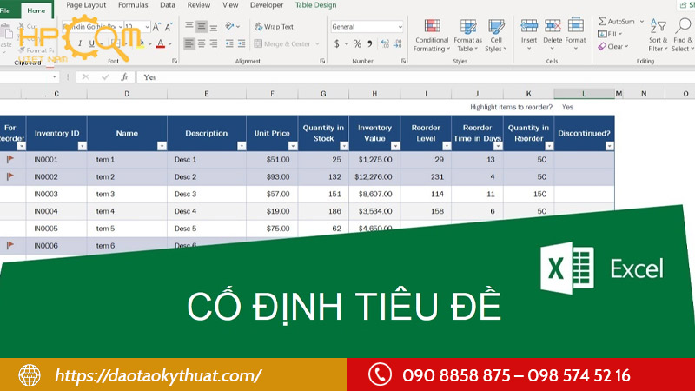
Task: Toggle Italic formatting
Action: point(80,43)
